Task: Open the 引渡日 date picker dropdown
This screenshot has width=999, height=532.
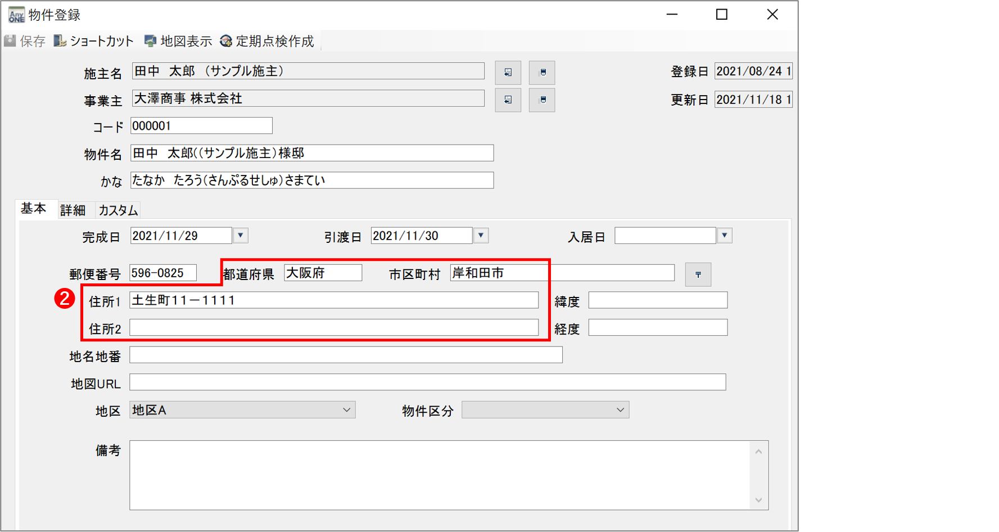Action: click(481, 236)
